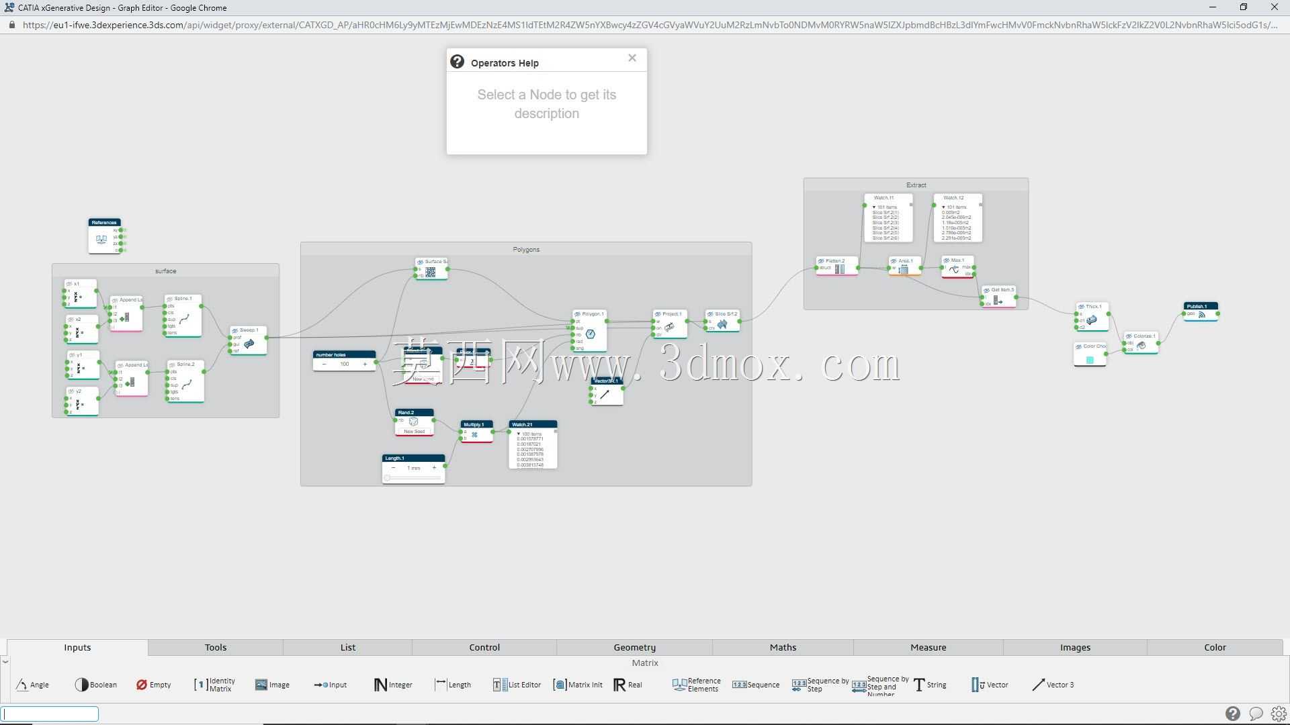
Task: Switch to the Tools tab
Action: pyautogui.click(x=216, y=647)
